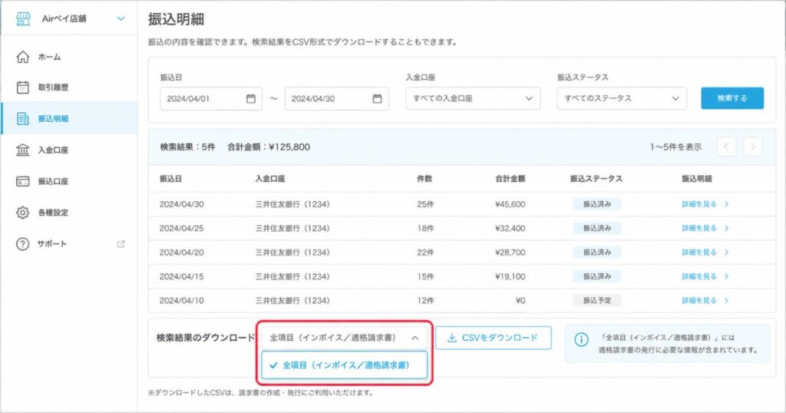Click the ¥19,100 amount cell
Viewport: 786px width, 413px height.
[x=510, y=276]
